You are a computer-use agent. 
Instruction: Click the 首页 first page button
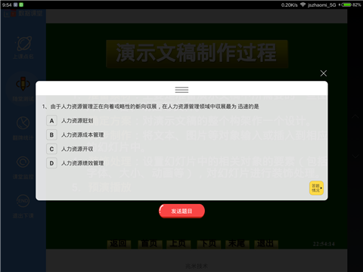pos(149,243)
